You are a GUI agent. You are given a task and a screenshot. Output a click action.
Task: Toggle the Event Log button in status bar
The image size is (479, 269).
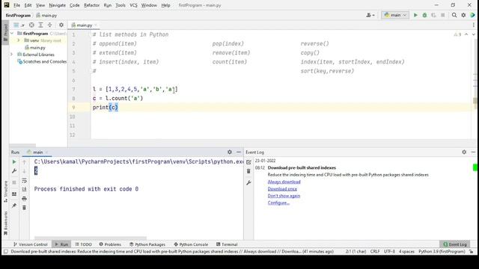point(455,244)
